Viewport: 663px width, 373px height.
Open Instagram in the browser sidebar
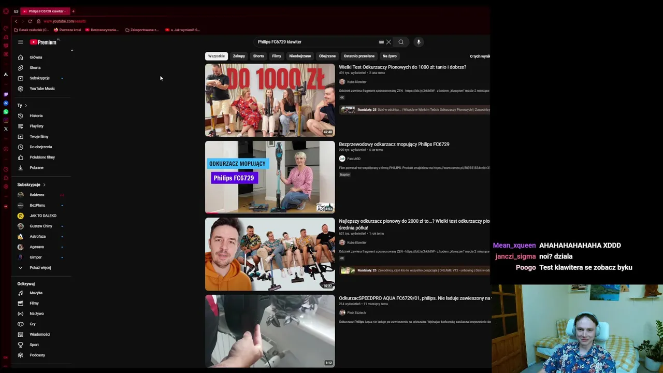tap(6, 120)
